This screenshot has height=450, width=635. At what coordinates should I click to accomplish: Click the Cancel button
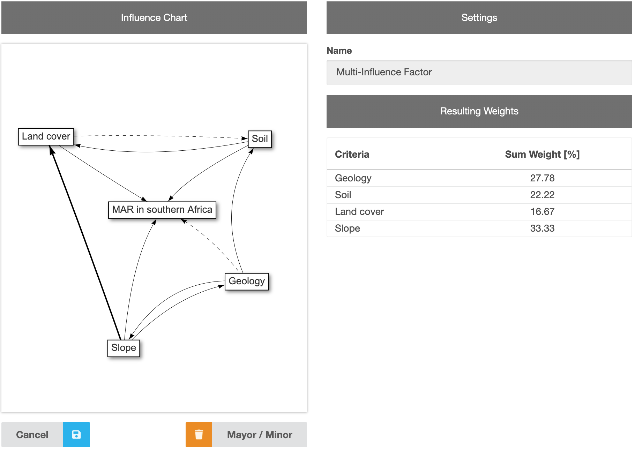(x=31, y=434)
